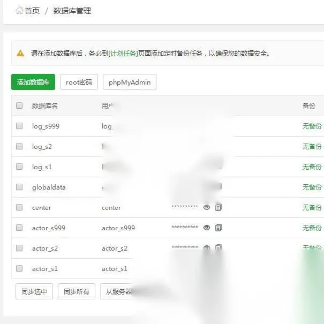Click 无备份 for log_s2
The height and width of the screenshot is (324, 324).
[x=312, y=147]
